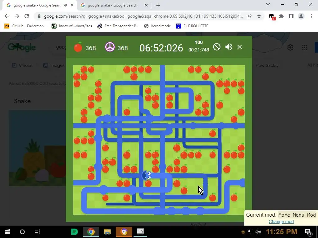Open the Chrome profile avatar

click(x=301, y=16)
